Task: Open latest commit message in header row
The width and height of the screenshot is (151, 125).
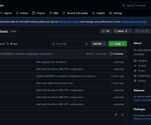Action: 26,54
